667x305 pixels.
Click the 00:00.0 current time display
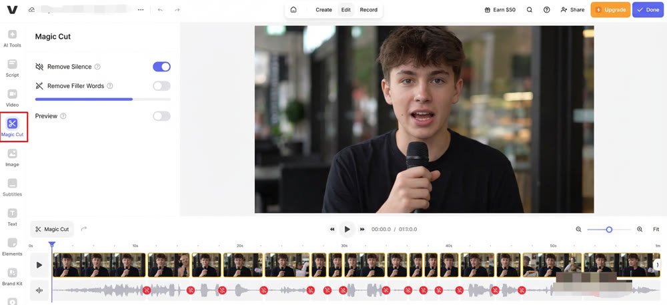[x=381, y=230]
